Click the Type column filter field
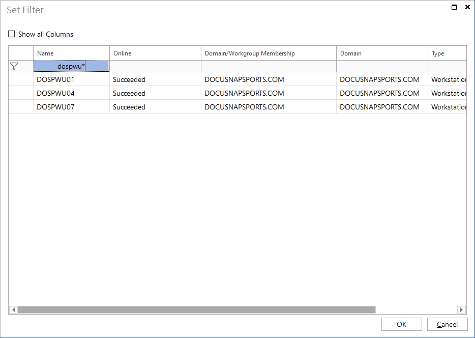Viewport: 475px width, 338px height. click(x=447, y=66)
